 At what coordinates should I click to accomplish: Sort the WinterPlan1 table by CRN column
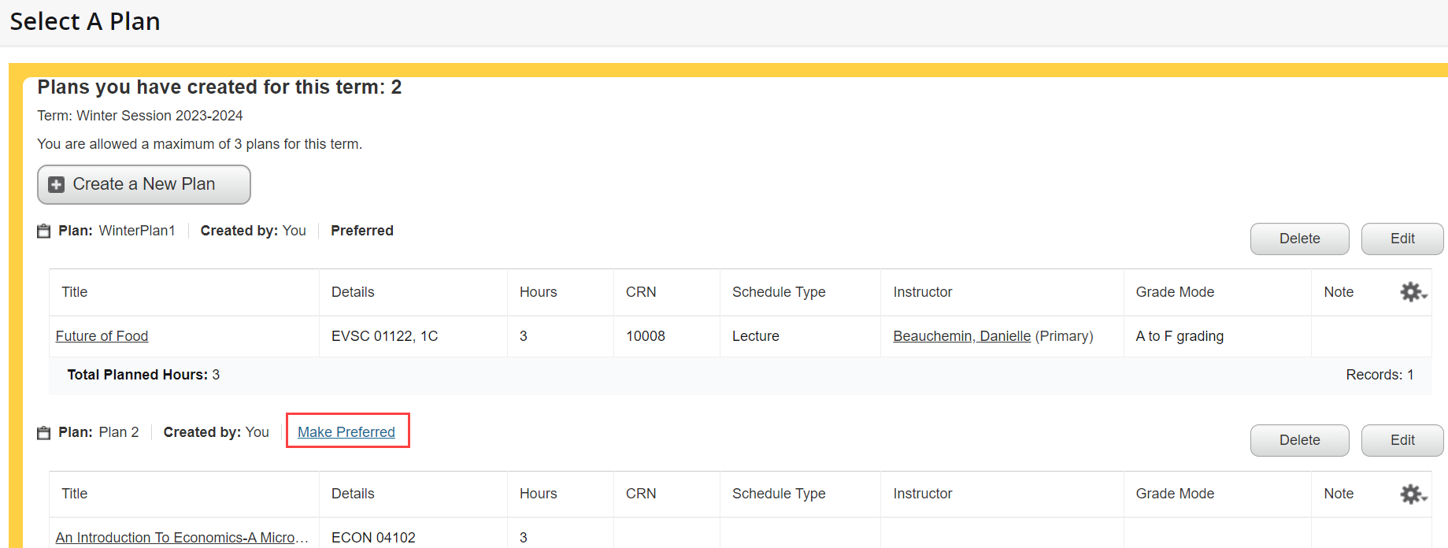[641, 292]
